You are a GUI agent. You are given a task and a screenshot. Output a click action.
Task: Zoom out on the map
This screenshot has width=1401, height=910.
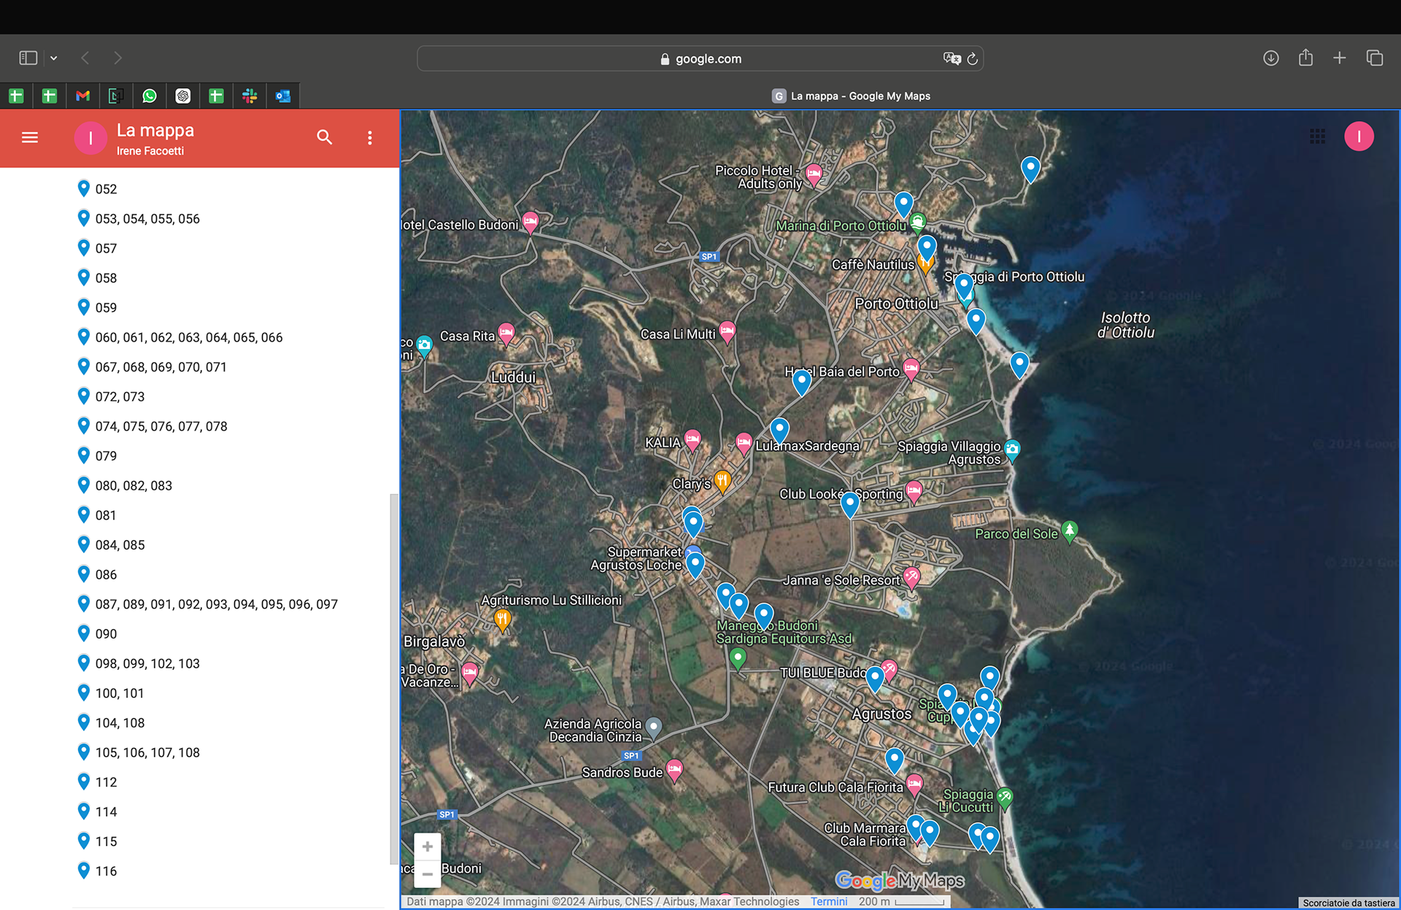(428, 874)
